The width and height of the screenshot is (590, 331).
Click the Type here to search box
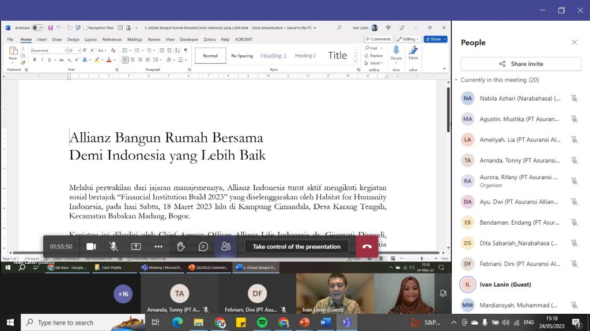tap(83, 322)
